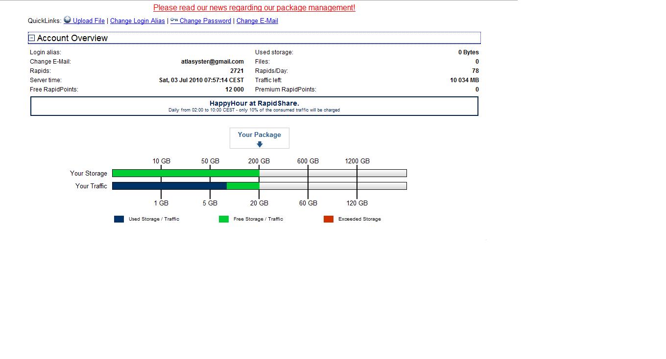Click the key icon beside Change Password
The image size is (666, 359).
[x=174, y=20]
